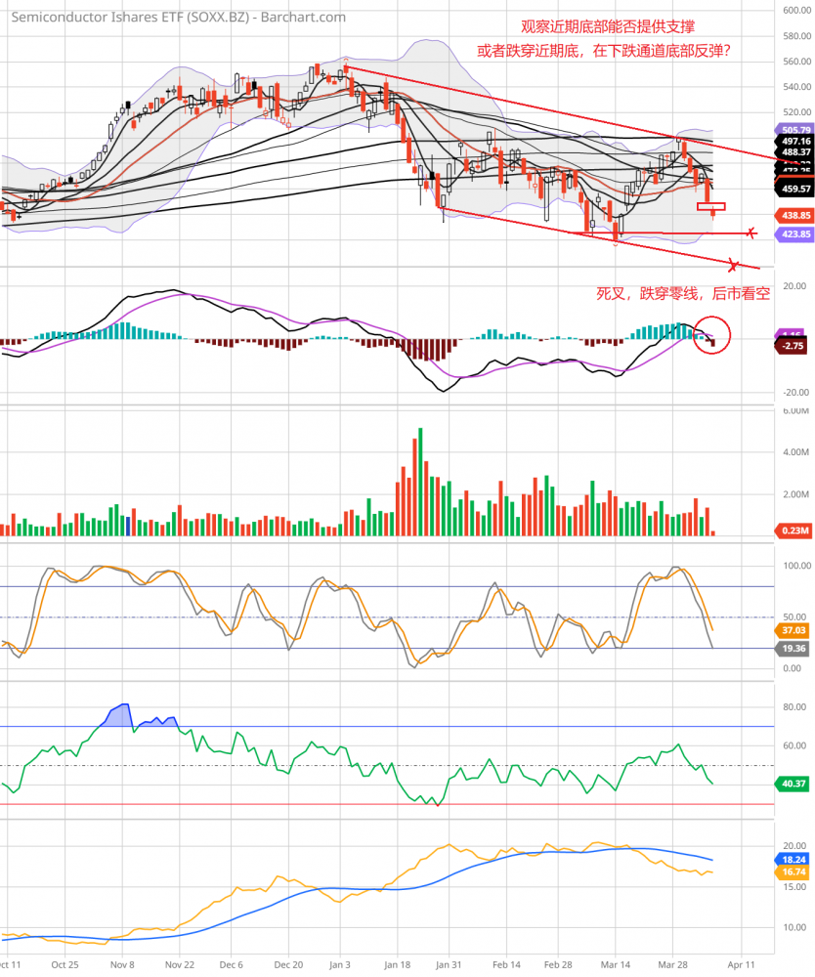815x977 pixels.
Task: Click the dark red -2.75 MACD tag
Action: click(793, 346)
